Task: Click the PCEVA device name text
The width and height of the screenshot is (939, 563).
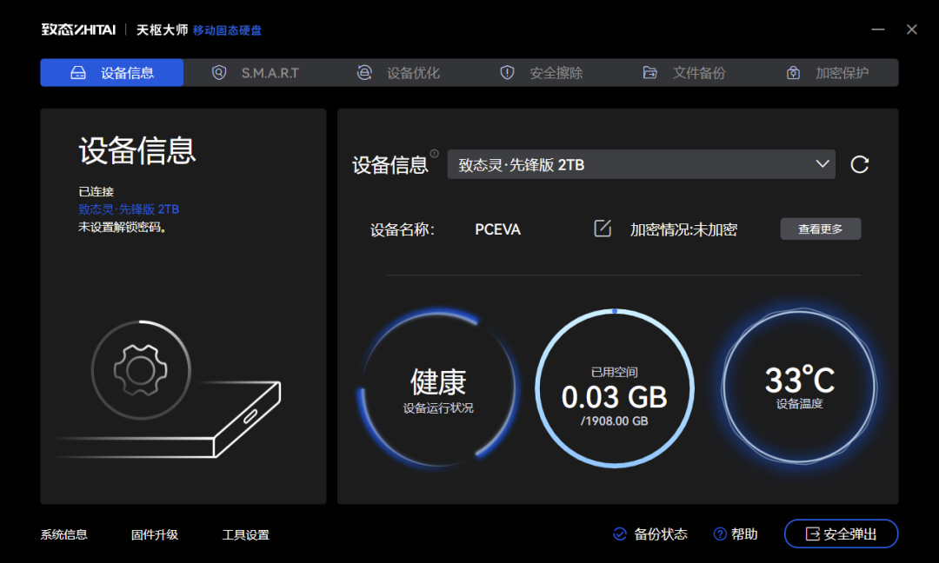Action: [497, 229]
